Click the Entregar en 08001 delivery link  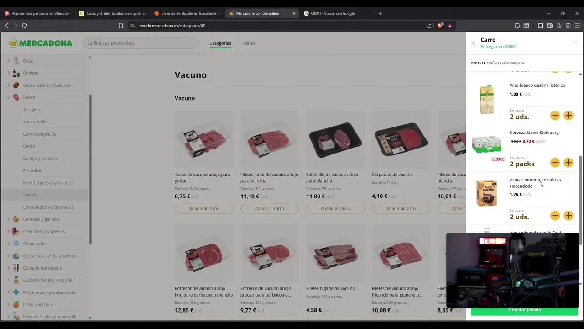click(x=499, y=47)
